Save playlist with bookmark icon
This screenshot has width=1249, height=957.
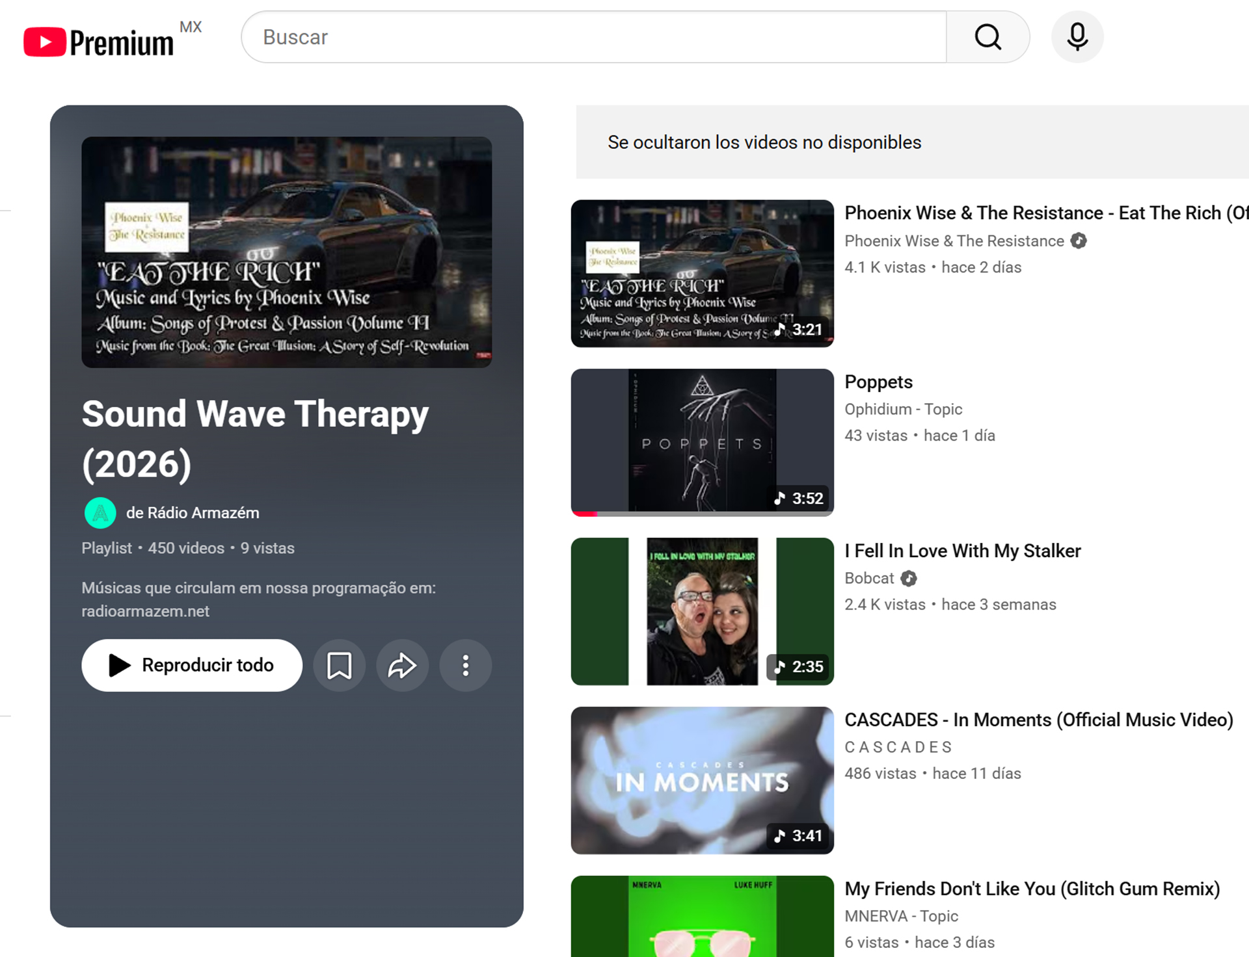point(339,665)
